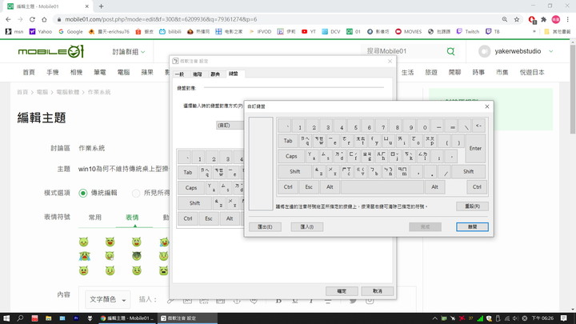Click the Enter key on the custom keyboard
576x324 pixels.
click(x=475, y=149)
